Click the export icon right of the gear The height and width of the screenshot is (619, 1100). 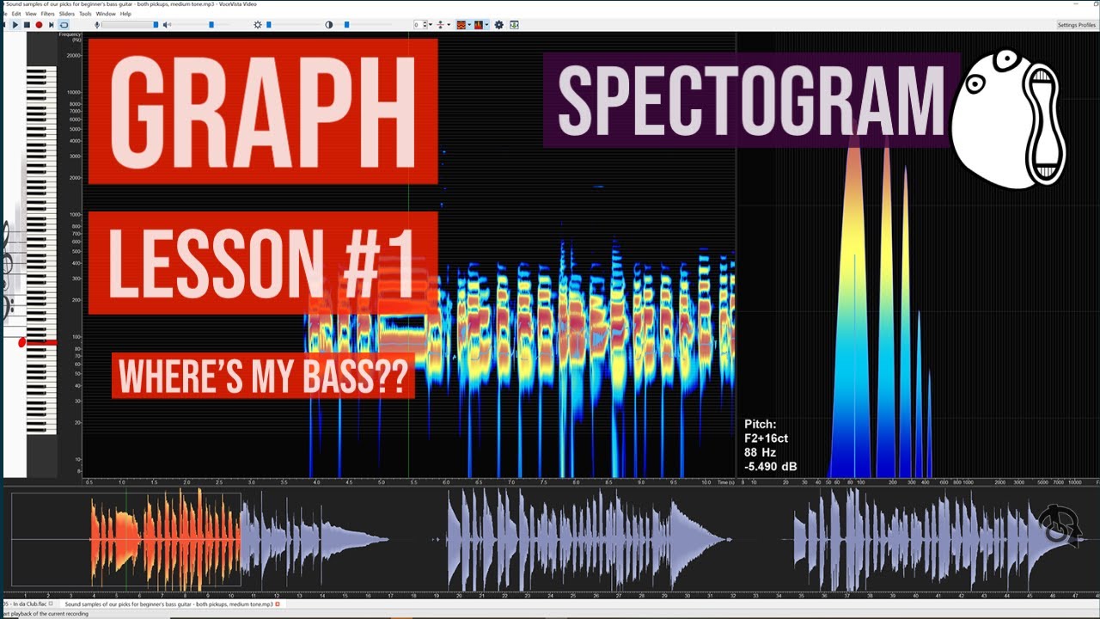[514, 25]
